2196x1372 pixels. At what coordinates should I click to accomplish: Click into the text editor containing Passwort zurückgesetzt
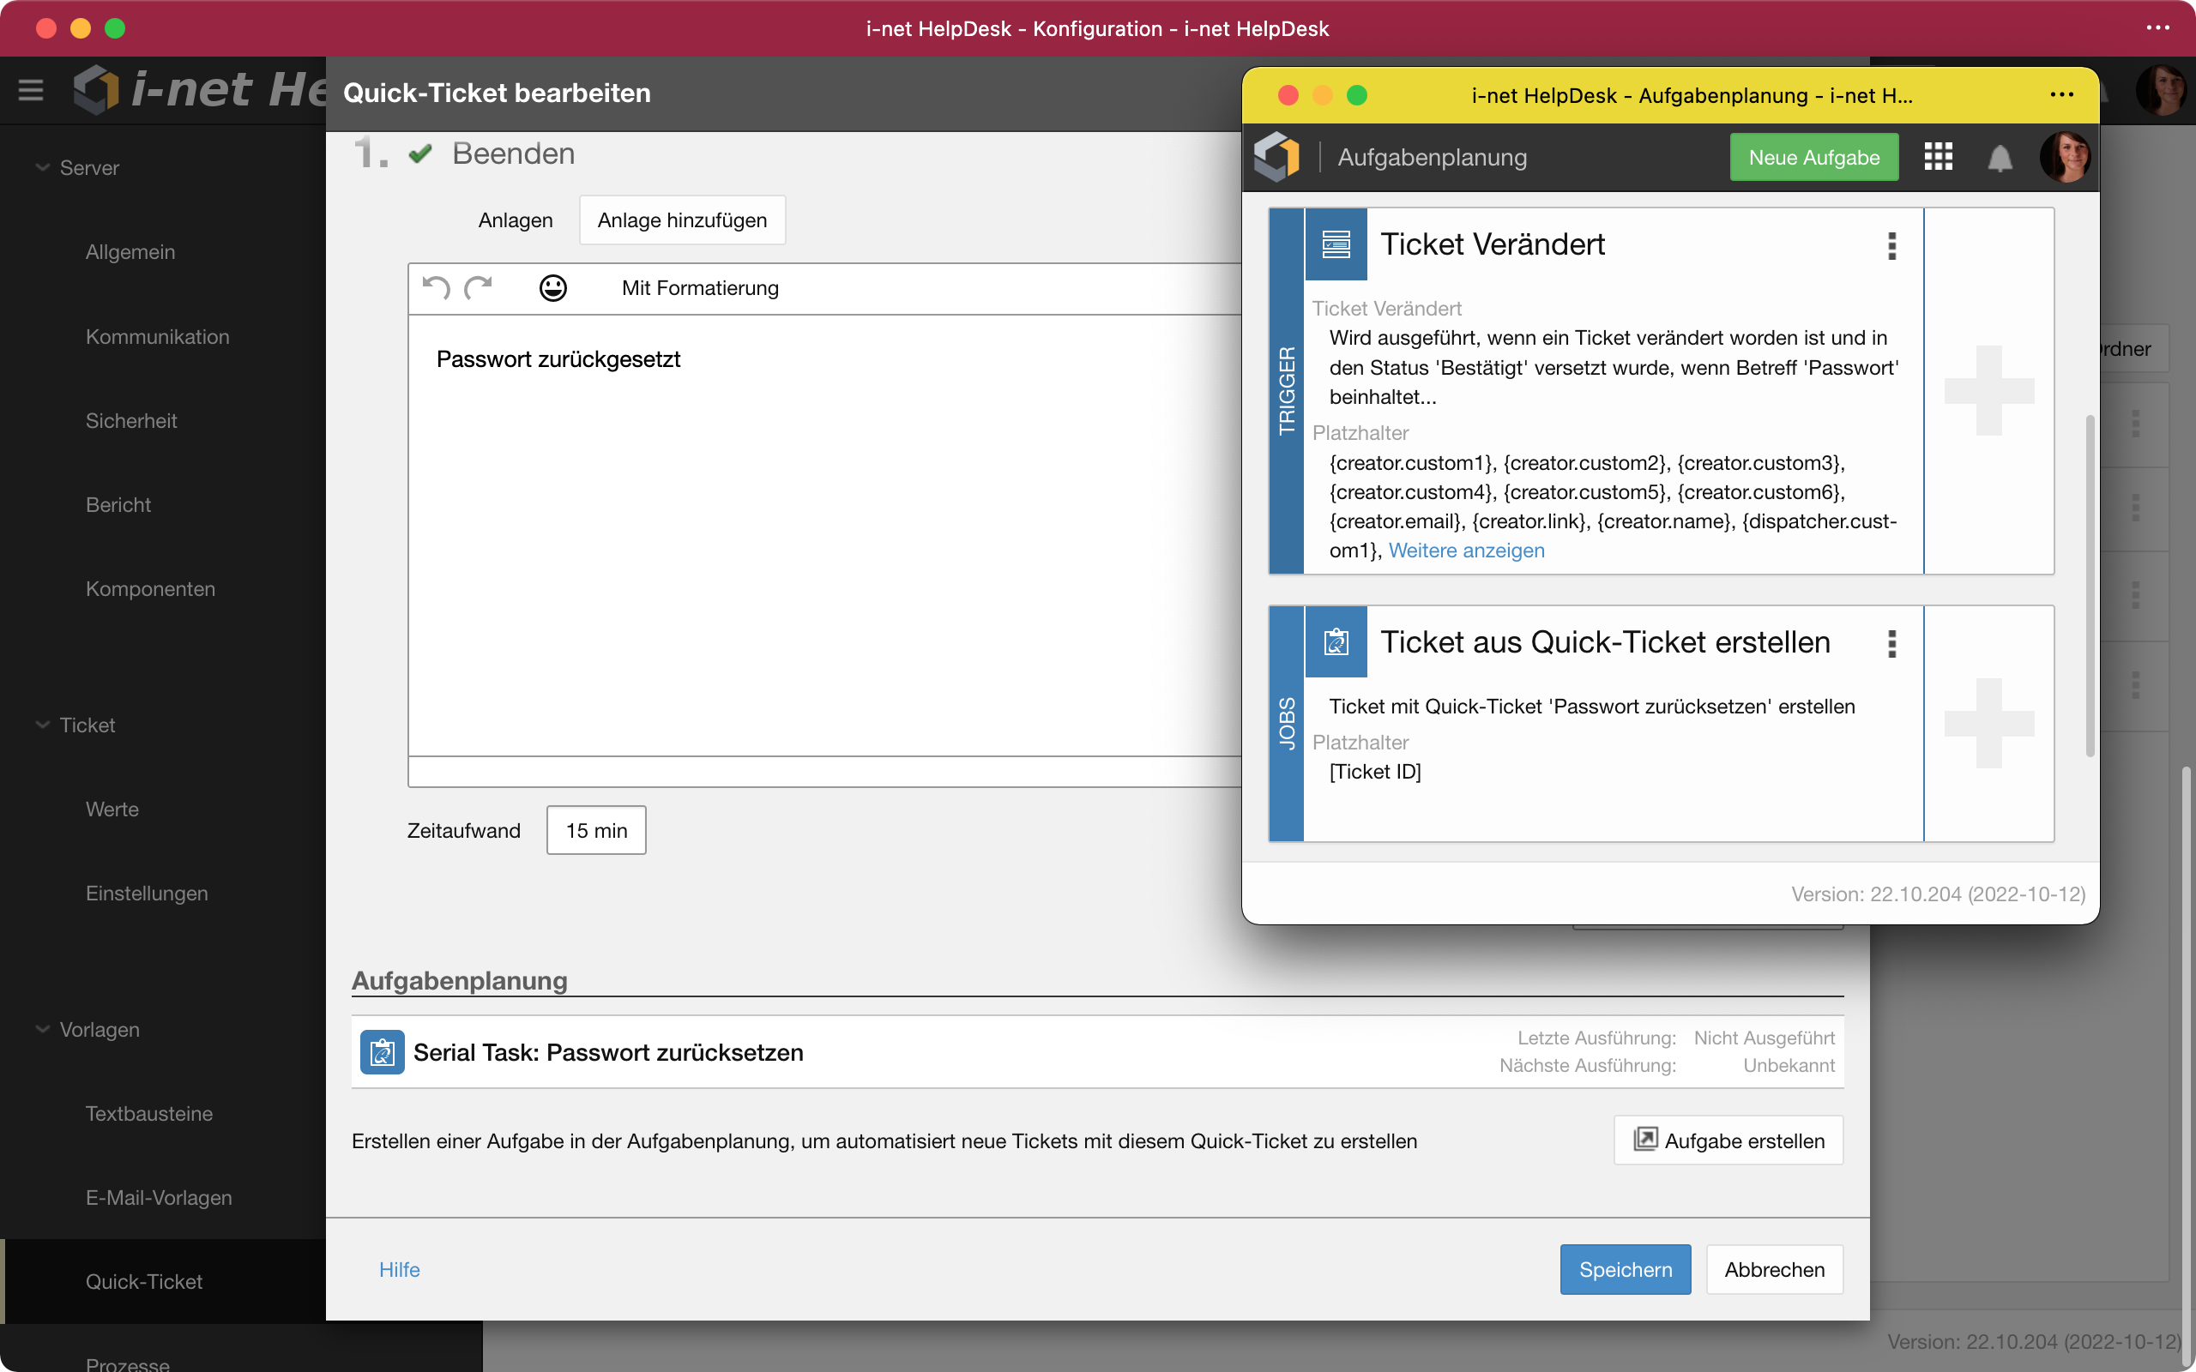(x=824, y=535)
